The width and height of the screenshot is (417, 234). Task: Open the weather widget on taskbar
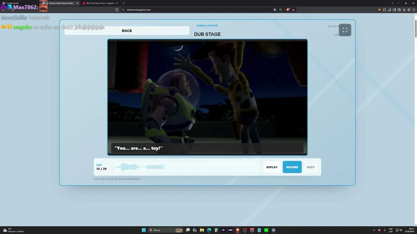[13, 230]
